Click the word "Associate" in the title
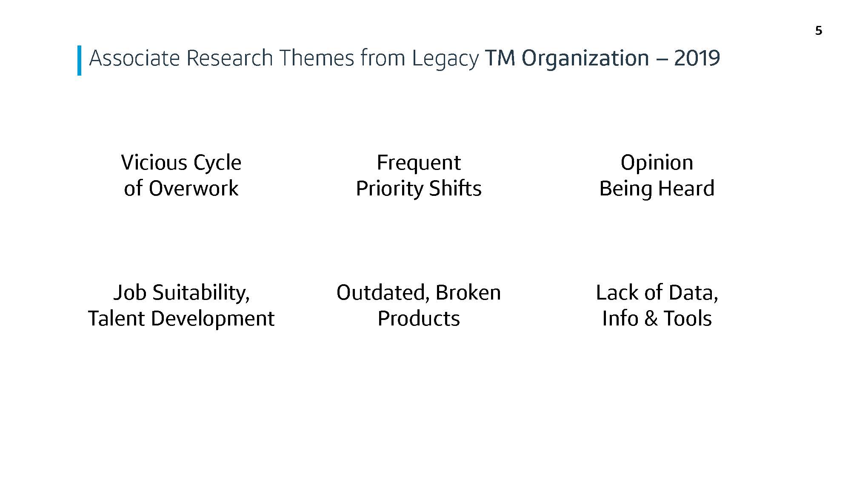Screen dimensions: 851x478 (x=134, y=58)
